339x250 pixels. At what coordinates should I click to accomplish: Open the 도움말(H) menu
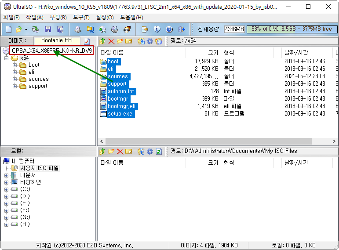coord(131,18)
